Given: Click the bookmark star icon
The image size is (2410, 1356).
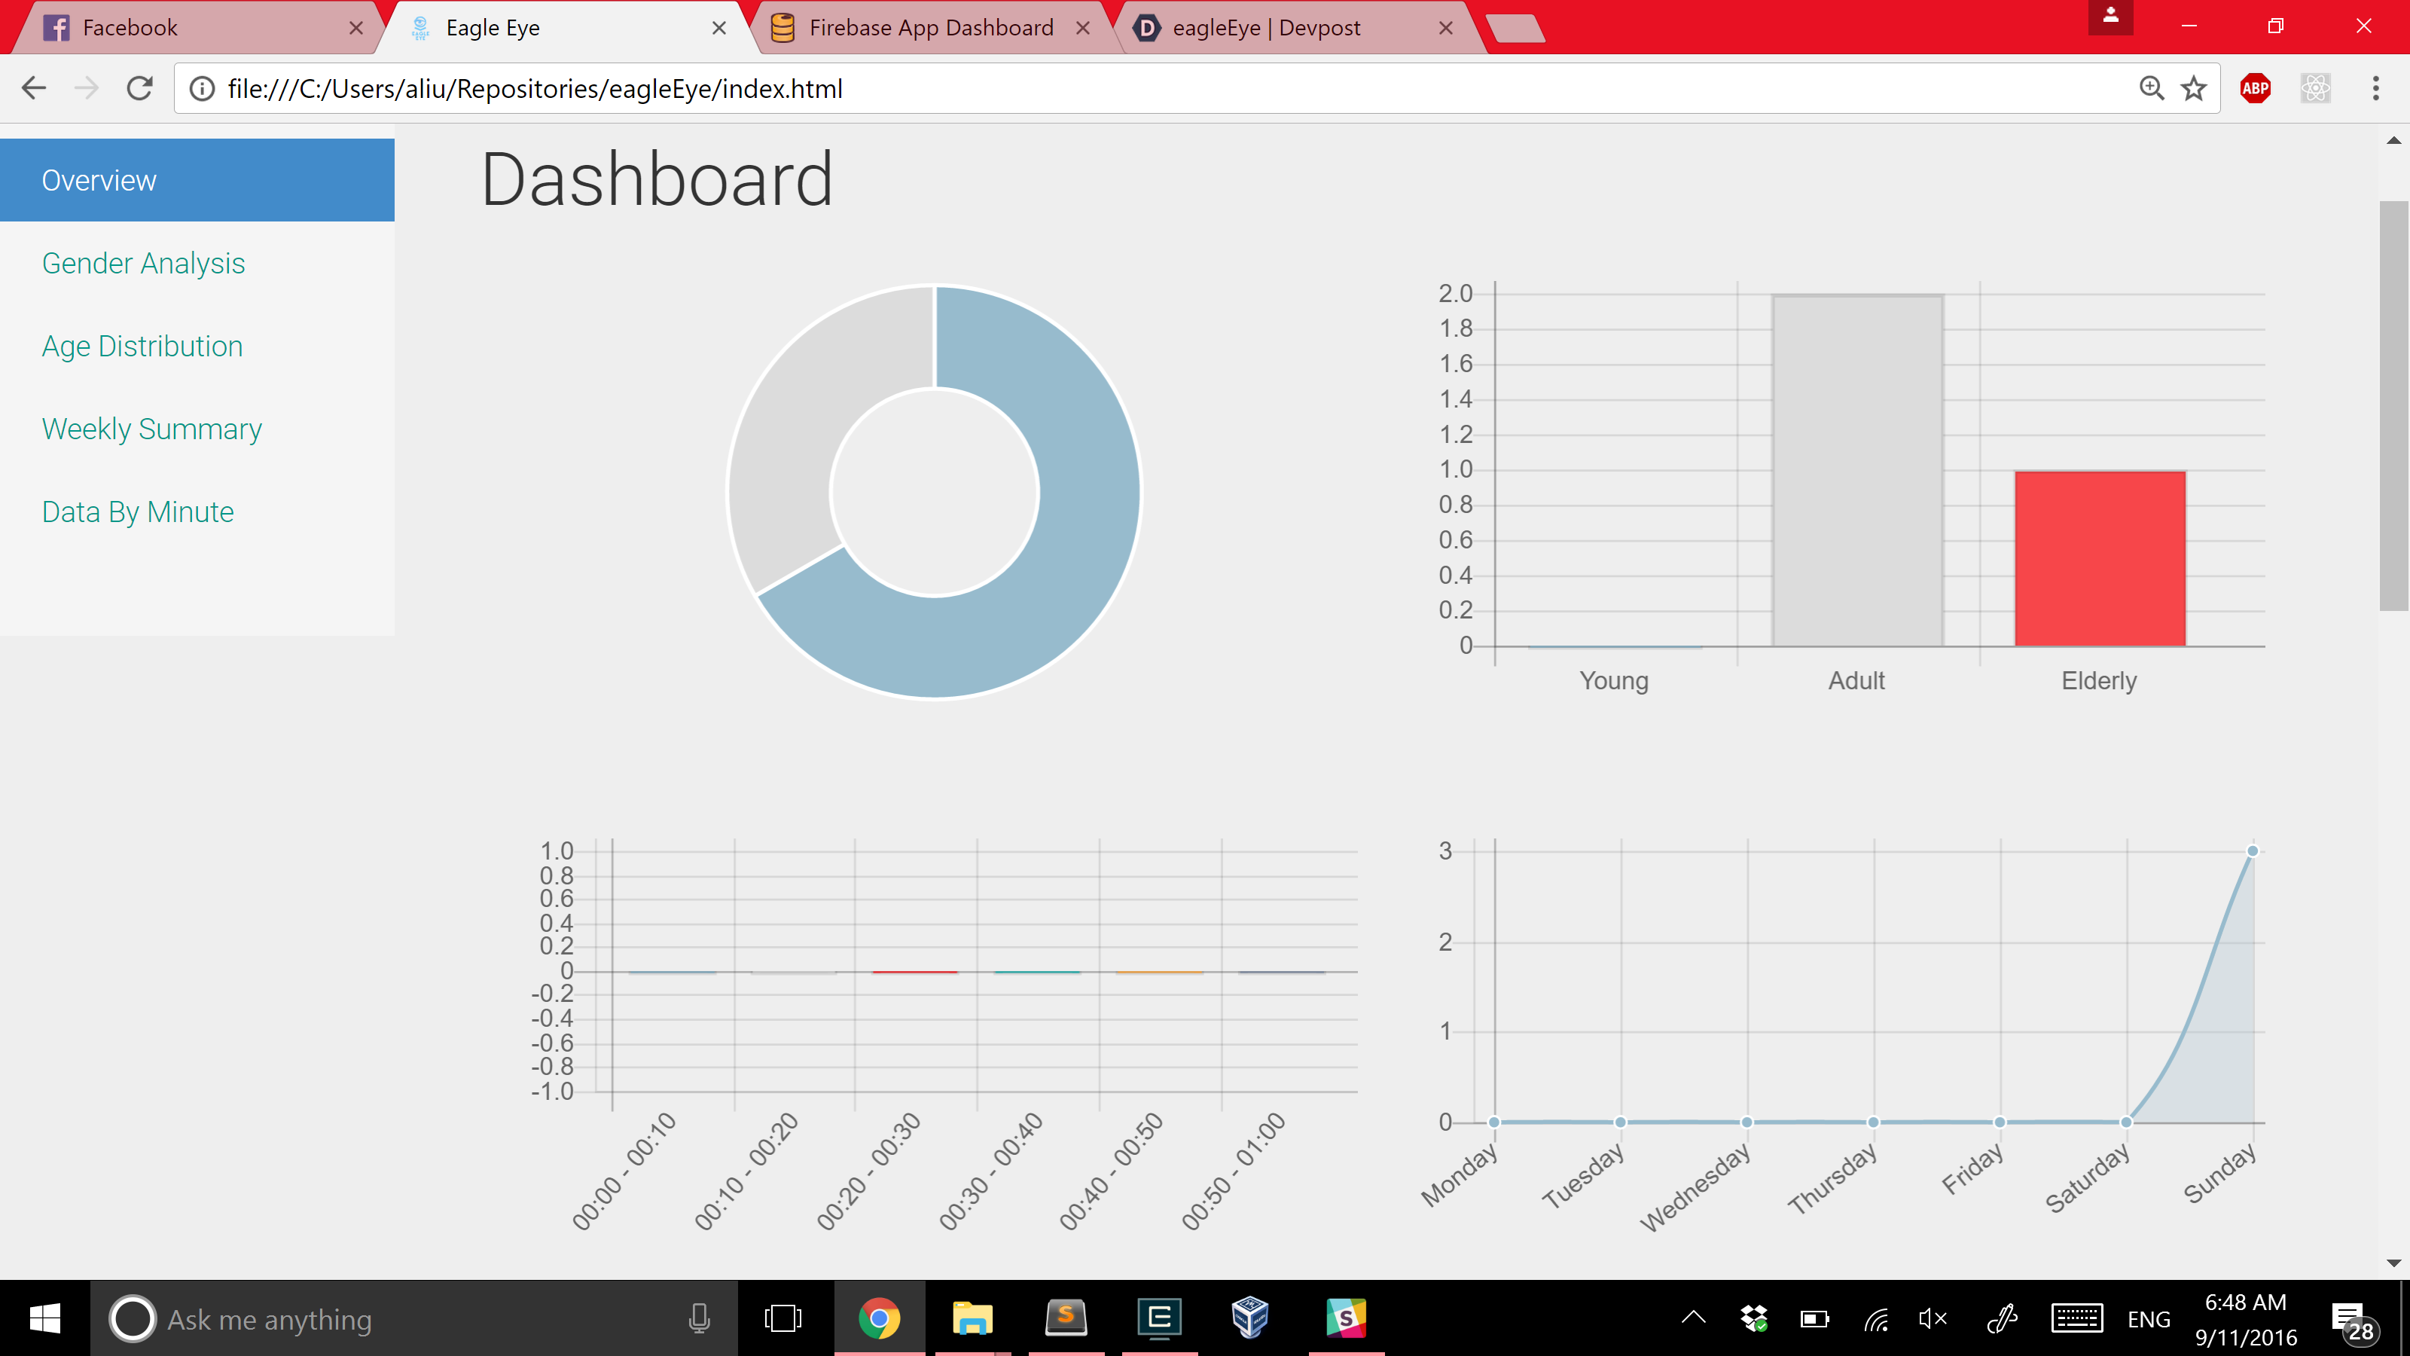Looking at the screenshot, I should coord(2193,89).
